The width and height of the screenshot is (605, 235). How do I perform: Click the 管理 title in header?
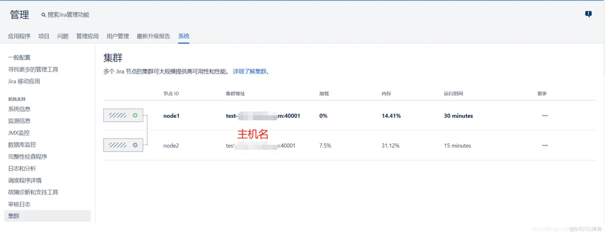click(19, 15)
